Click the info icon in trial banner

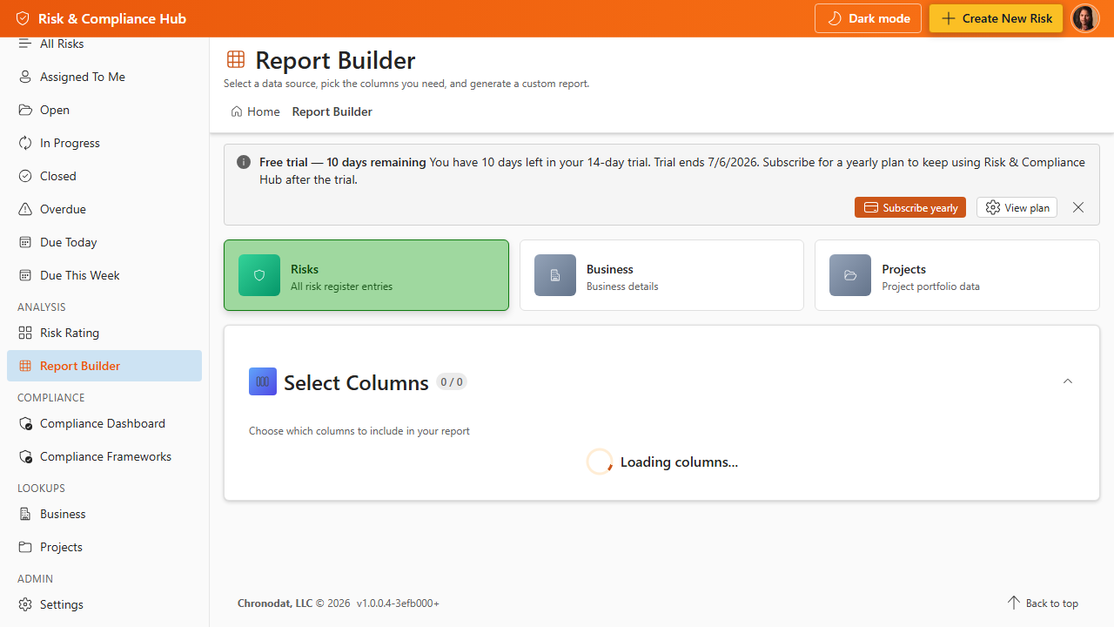coord(244,162)
